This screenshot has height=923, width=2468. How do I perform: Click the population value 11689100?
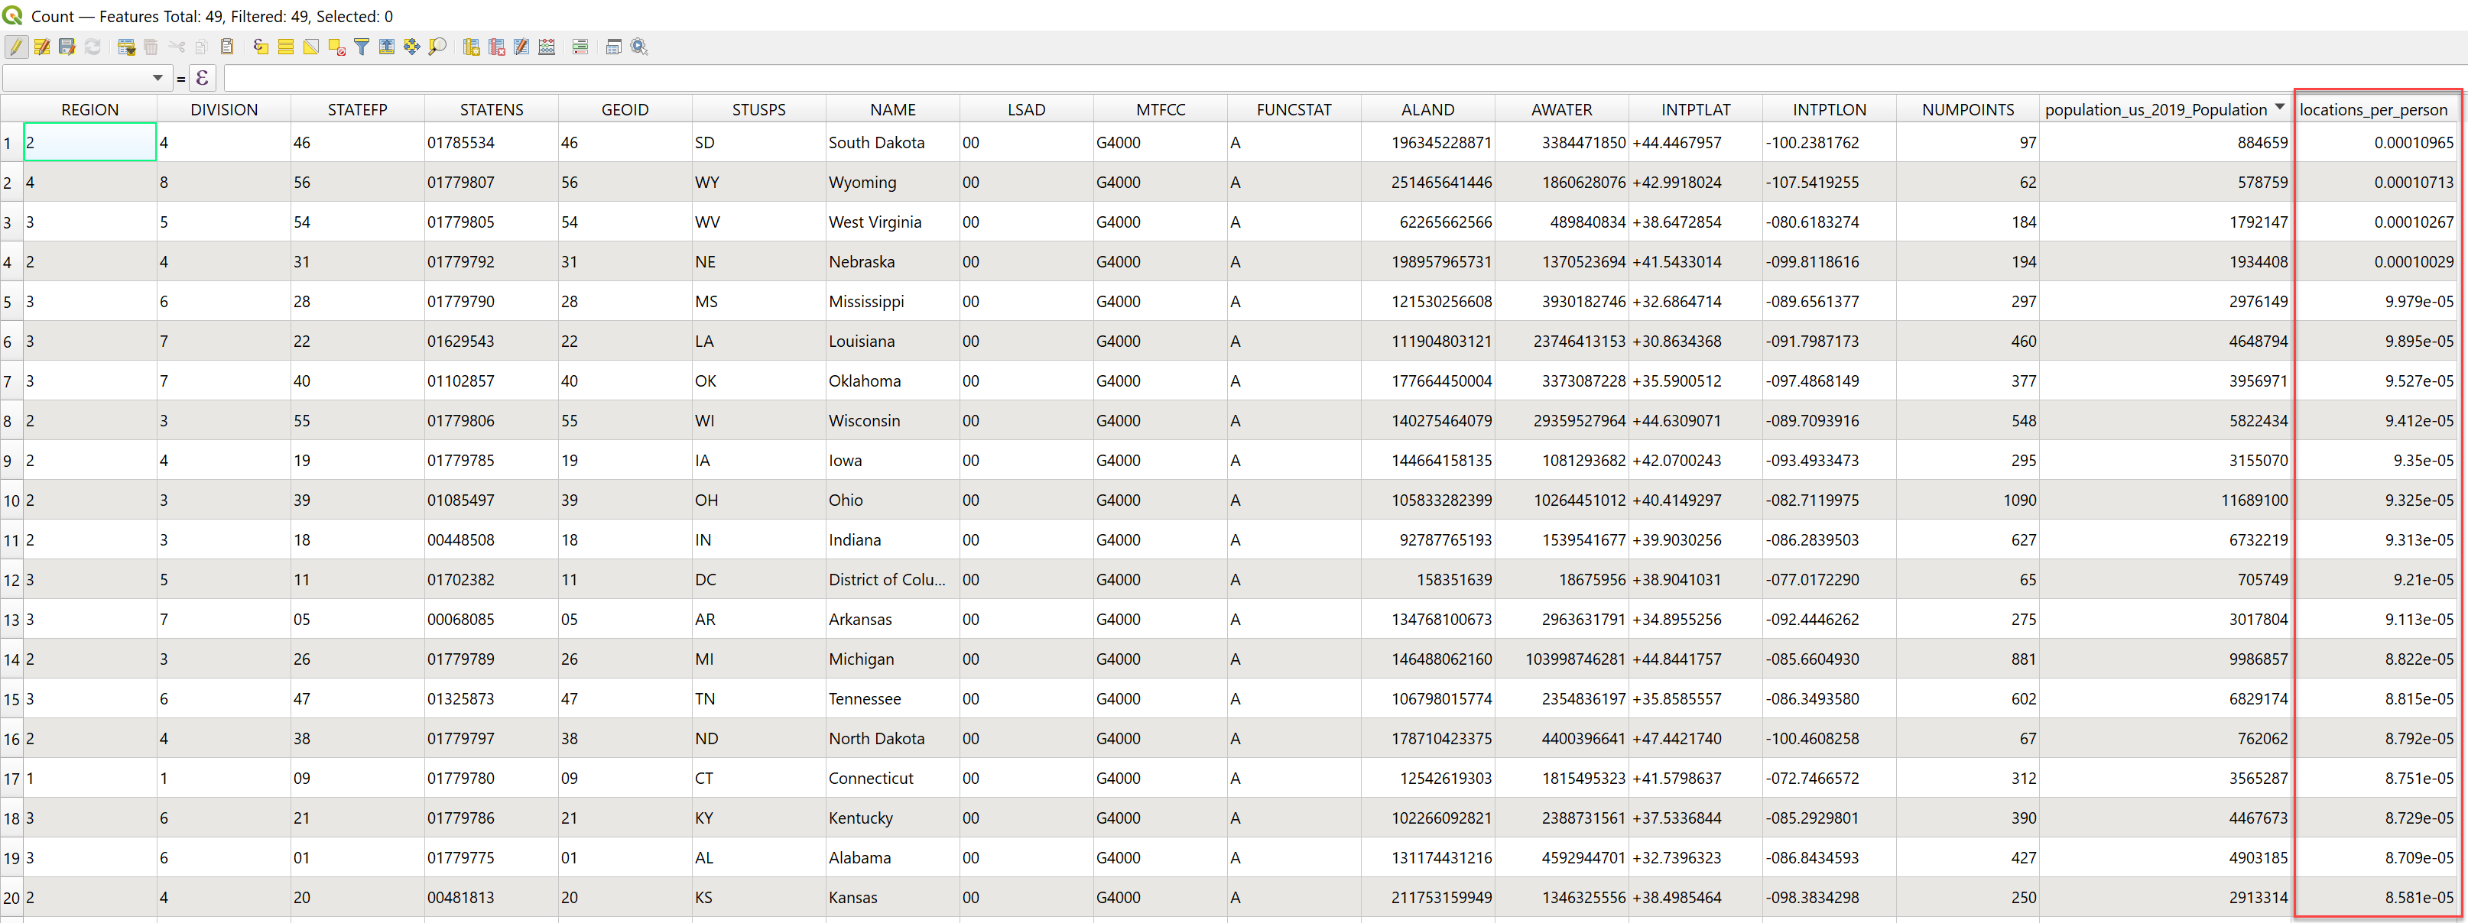(x=2165, y=500)
